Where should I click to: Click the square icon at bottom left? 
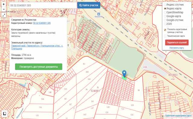tap(5, 114)
